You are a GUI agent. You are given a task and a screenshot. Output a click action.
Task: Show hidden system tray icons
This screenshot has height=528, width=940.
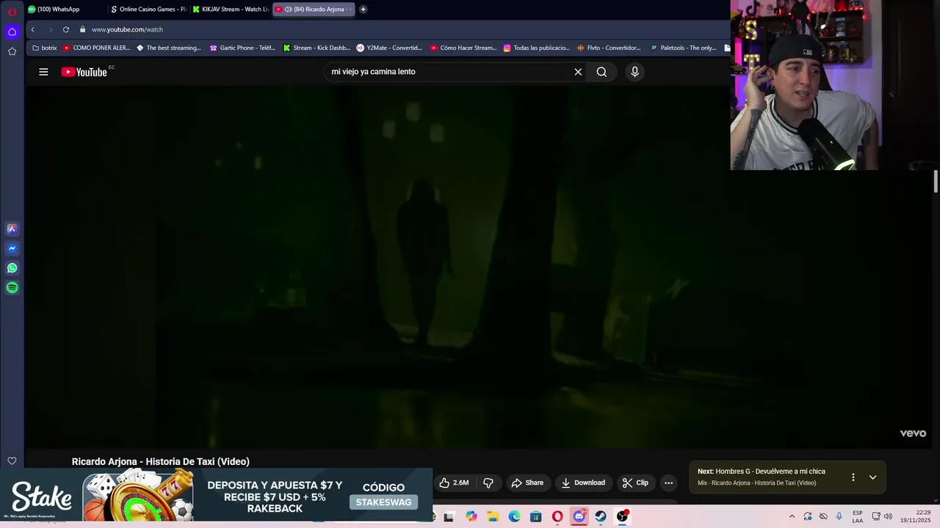coord(792,516)
